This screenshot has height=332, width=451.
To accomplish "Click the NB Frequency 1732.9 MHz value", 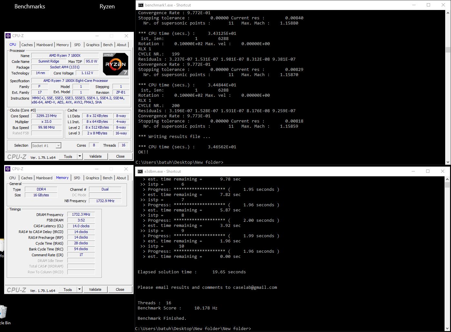I will (x=105, y=201).
